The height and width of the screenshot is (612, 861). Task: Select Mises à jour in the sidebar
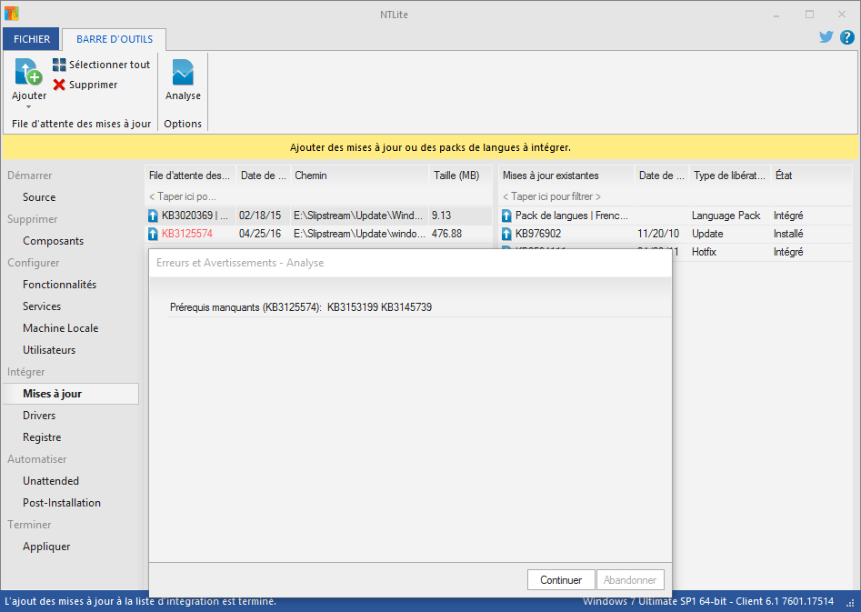click(x=71, y=394)
